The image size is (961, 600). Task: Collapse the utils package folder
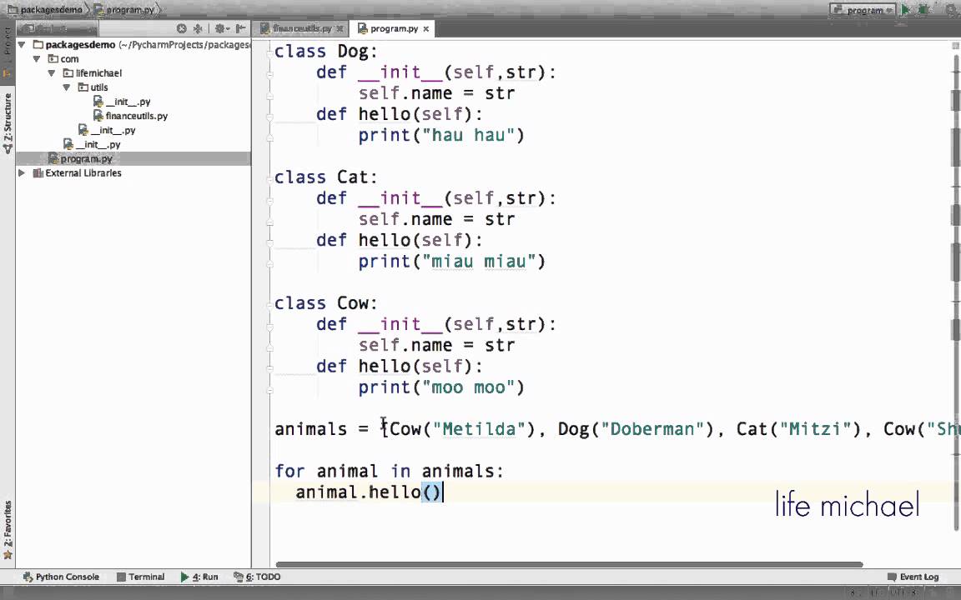67,87
